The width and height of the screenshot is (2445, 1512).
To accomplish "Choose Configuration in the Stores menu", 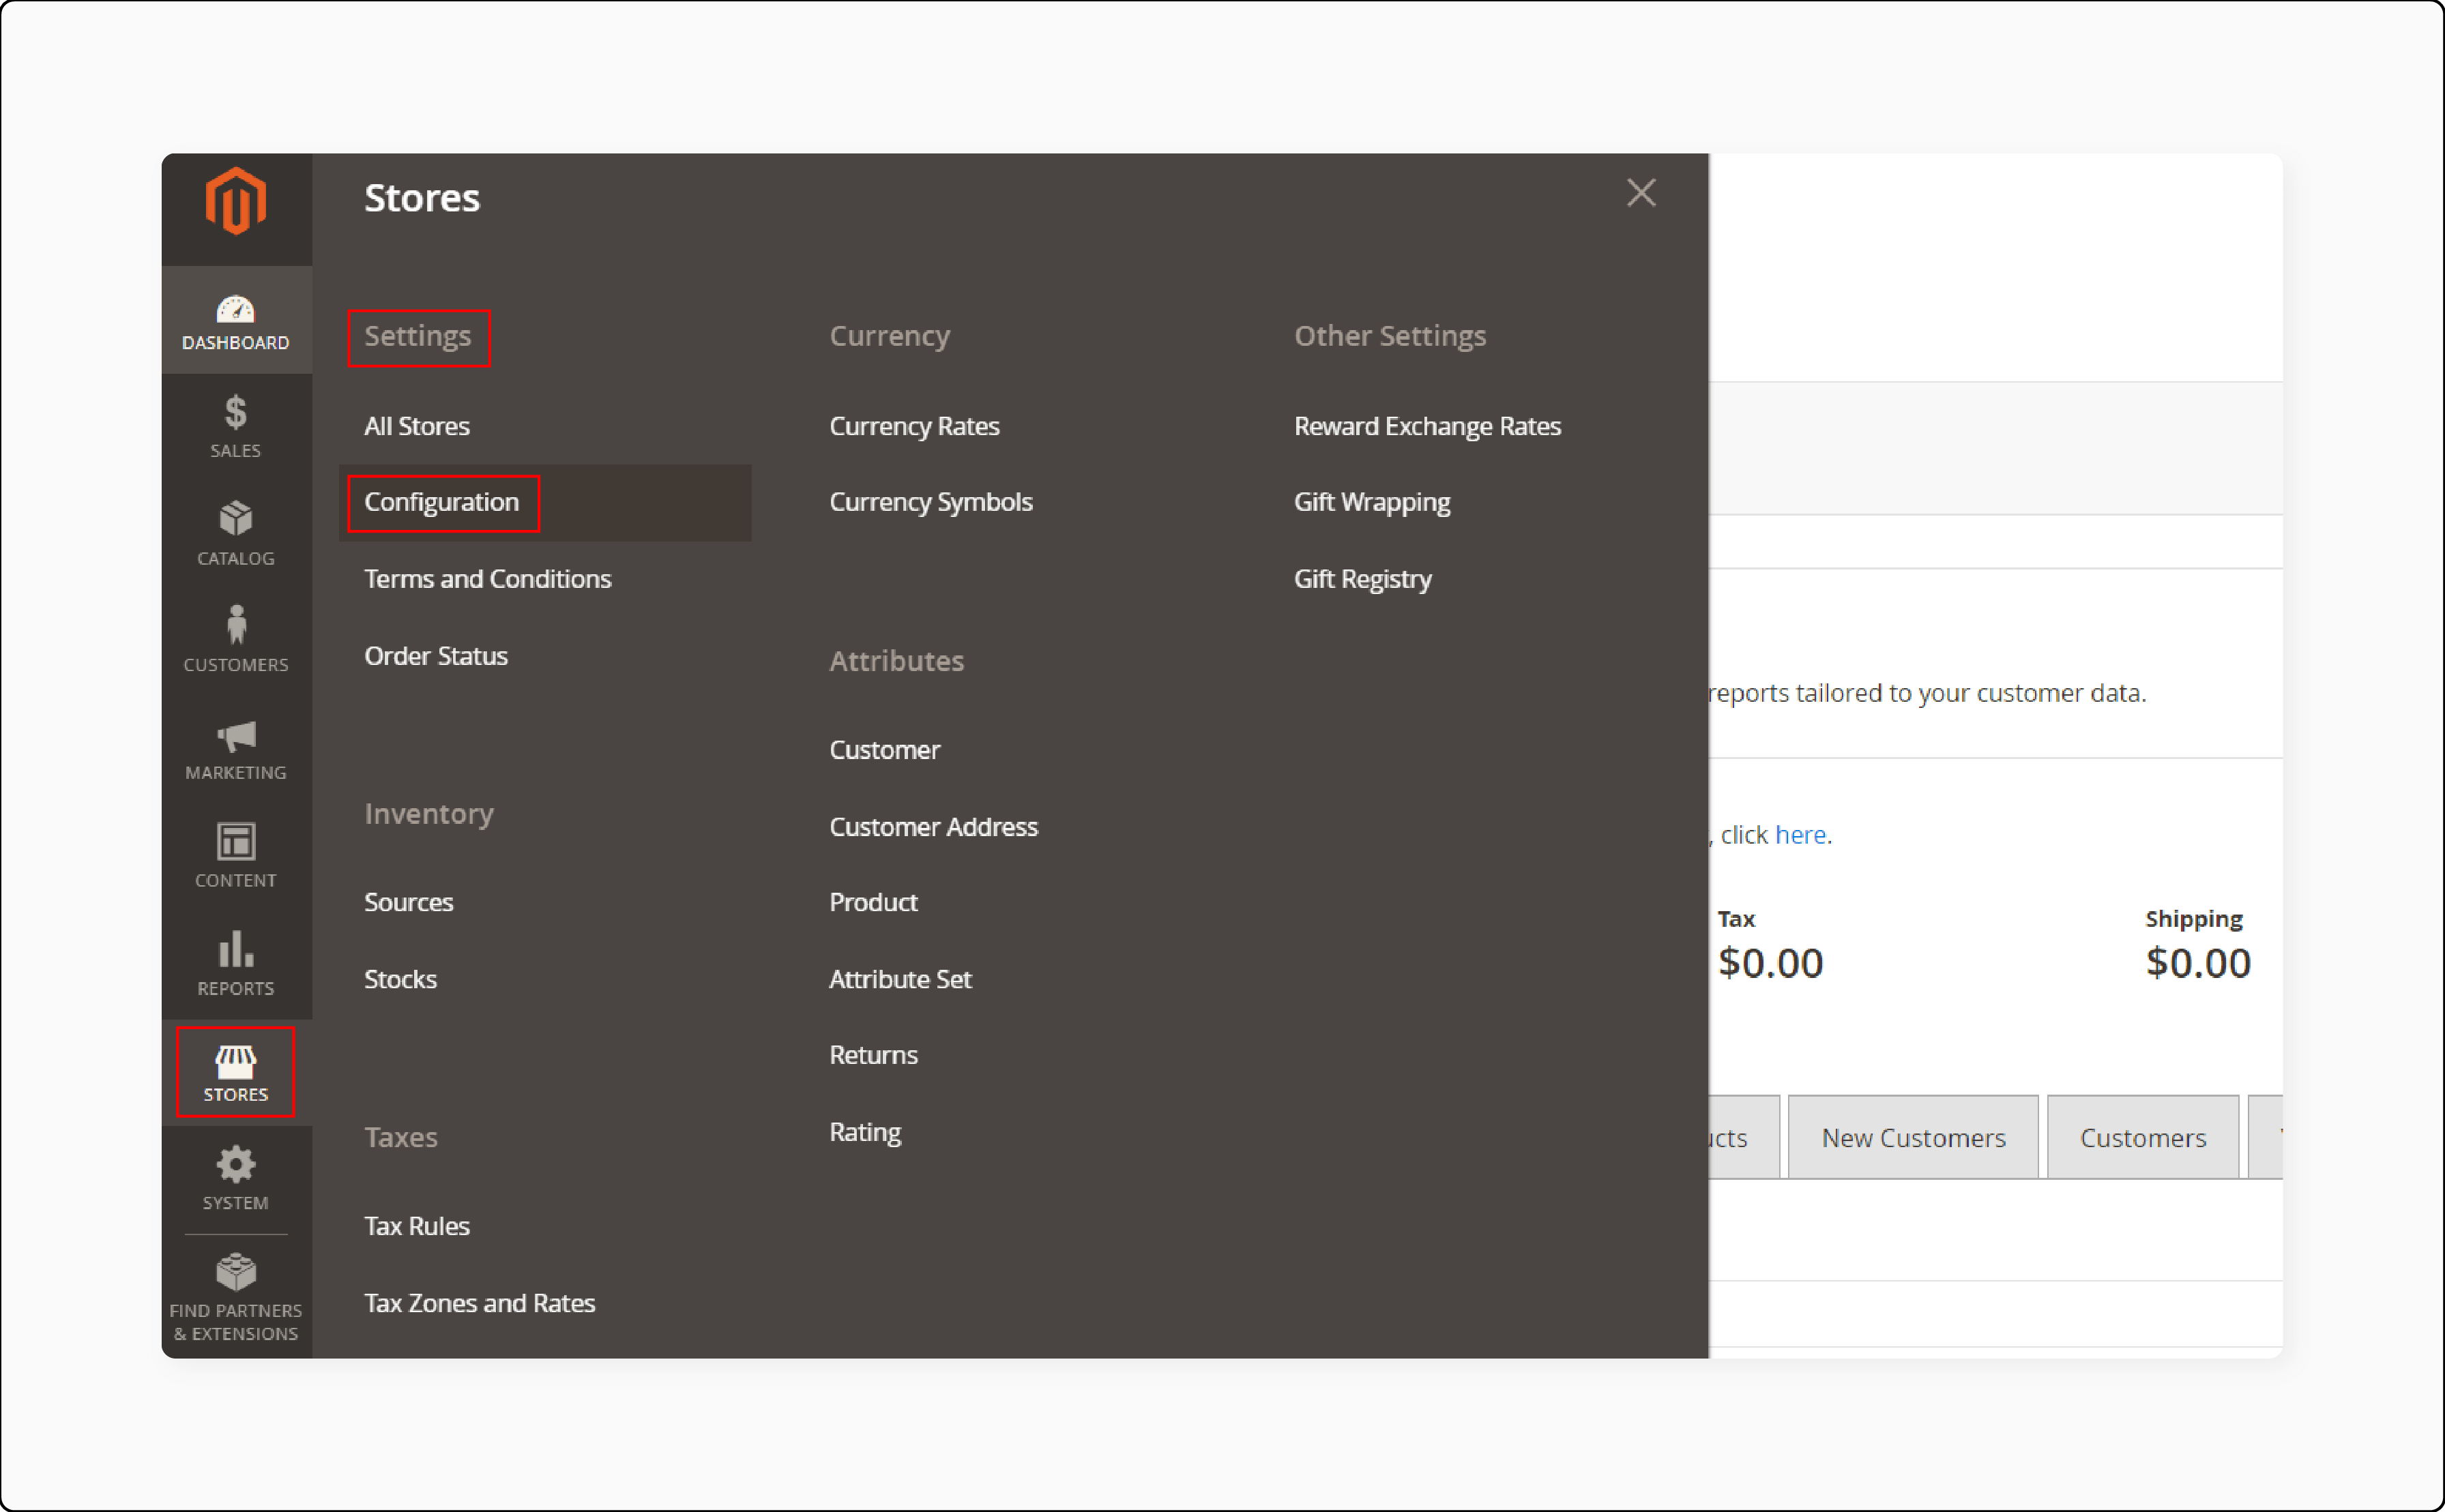I will 442,502.
